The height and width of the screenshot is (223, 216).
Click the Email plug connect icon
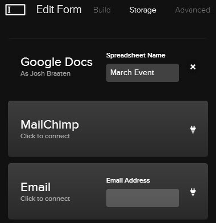(x=193, y=192)
